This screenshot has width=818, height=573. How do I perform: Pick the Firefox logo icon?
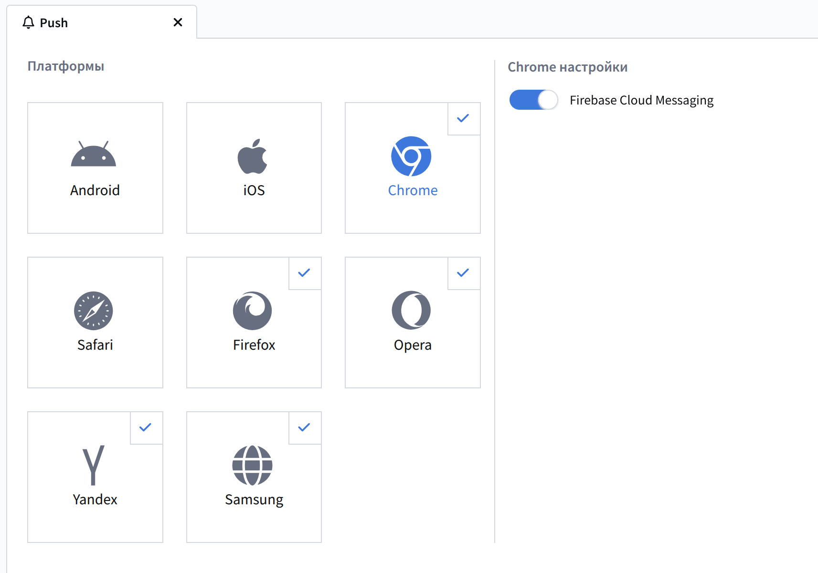click(253, 311)
